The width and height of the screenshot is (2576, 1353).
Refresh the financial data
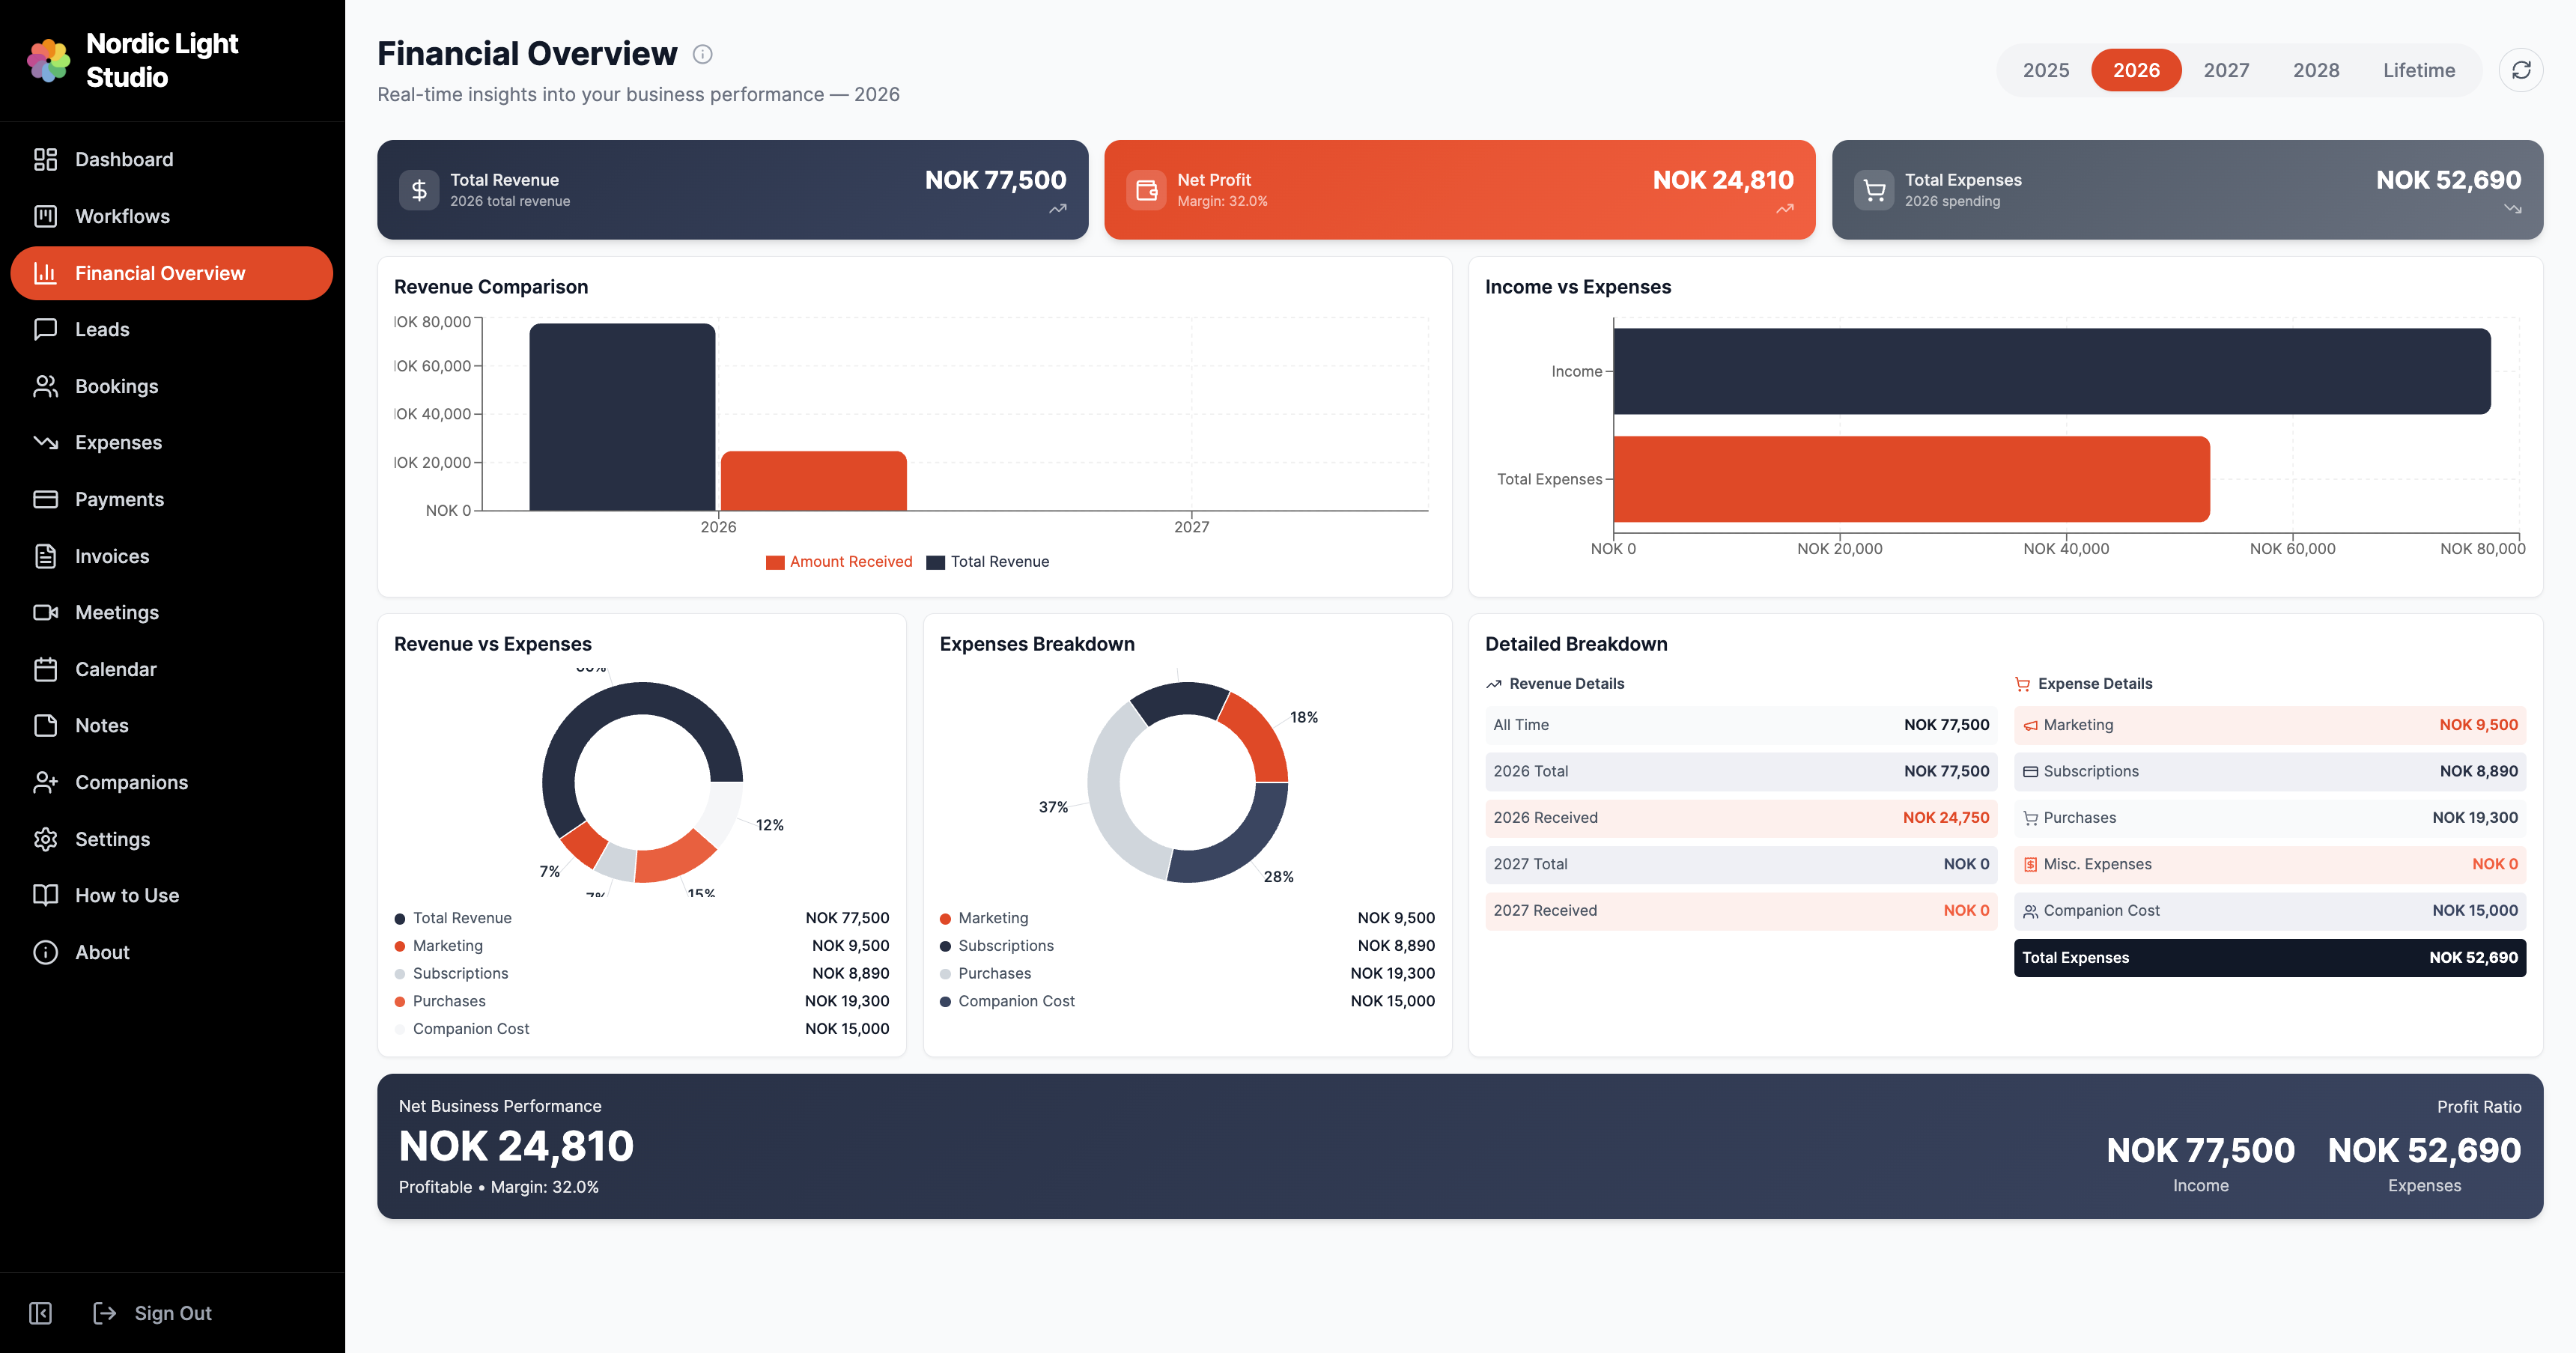[2521, 70]
